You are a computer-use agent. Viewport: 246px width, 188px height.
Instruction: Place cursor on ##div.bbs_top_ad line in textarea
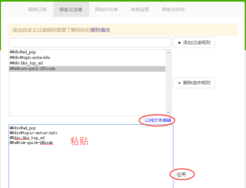[x=27, y=138]
